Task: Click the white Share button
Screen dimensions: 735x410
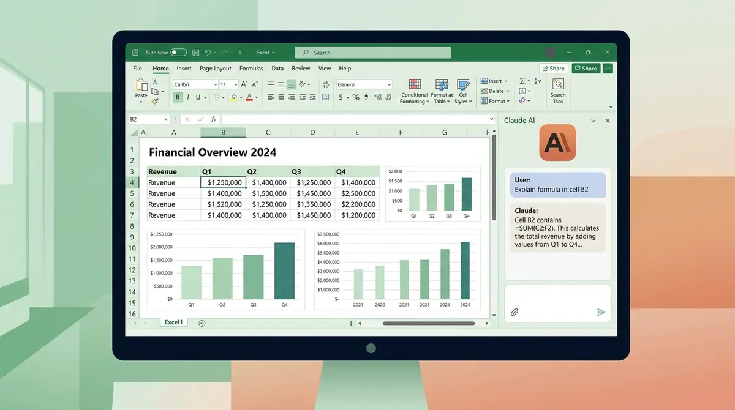Action: pos(554,69)
